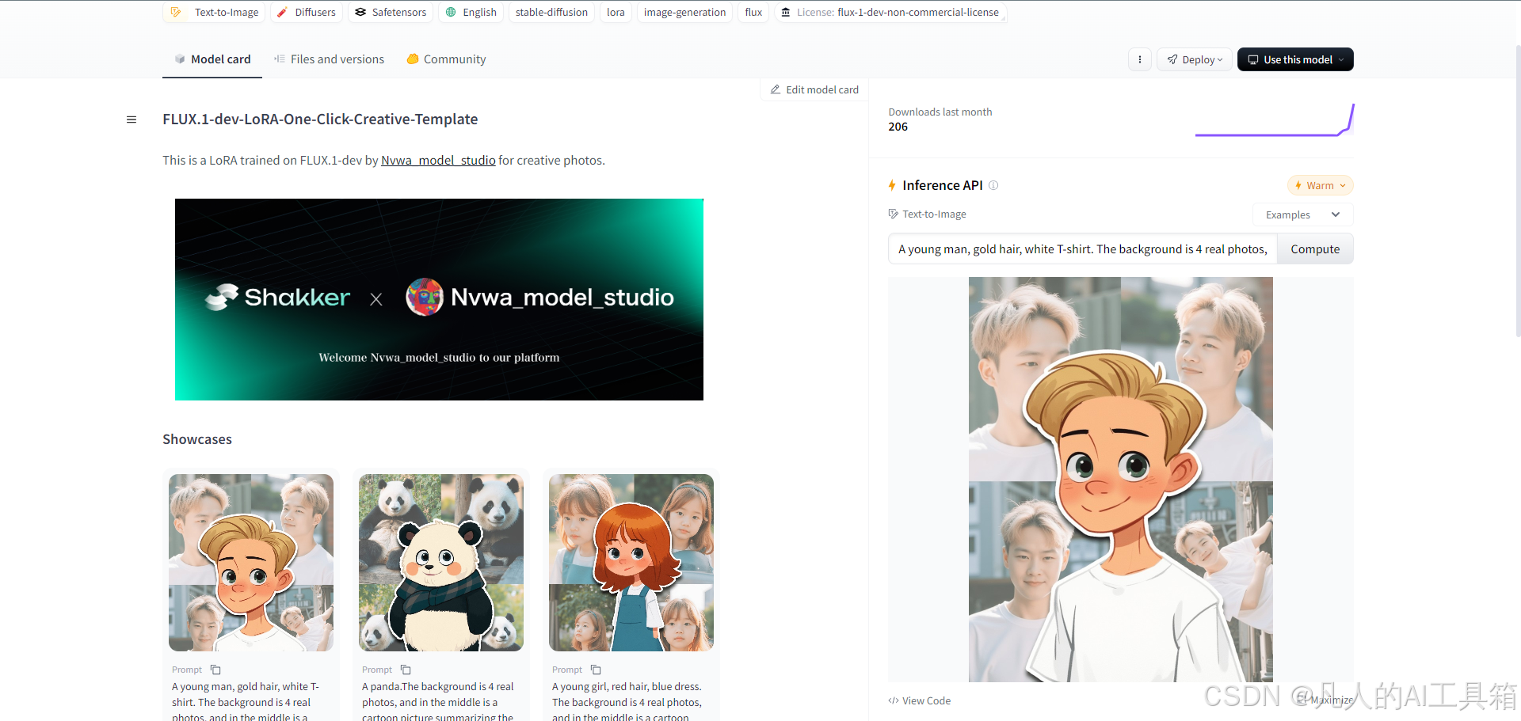Click the lightning bolt Inference API icon
Screen dimensions: 1521x721
892,185
